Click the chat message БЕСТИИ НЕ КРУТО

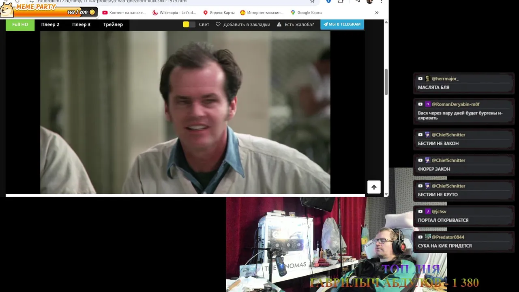point(438,195)
